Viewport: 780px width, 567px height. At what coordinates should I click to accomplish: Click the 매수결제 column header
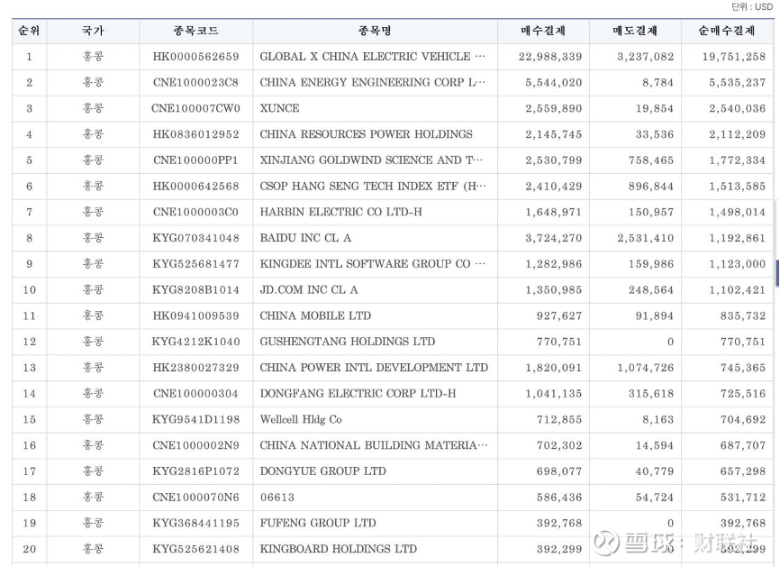pos(543,31)
